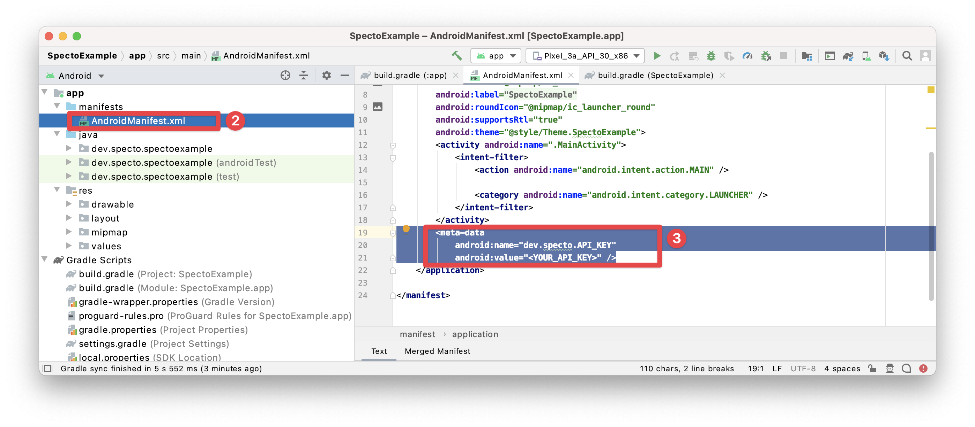
Task: Click the yellow inspection status square
Action: (x=931, y=90)
